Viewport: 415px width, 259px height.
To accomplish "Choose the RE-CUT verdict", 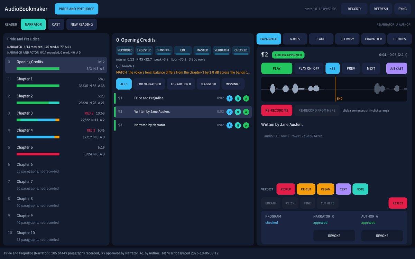I will pyautogui.click(x=306, y=189).
